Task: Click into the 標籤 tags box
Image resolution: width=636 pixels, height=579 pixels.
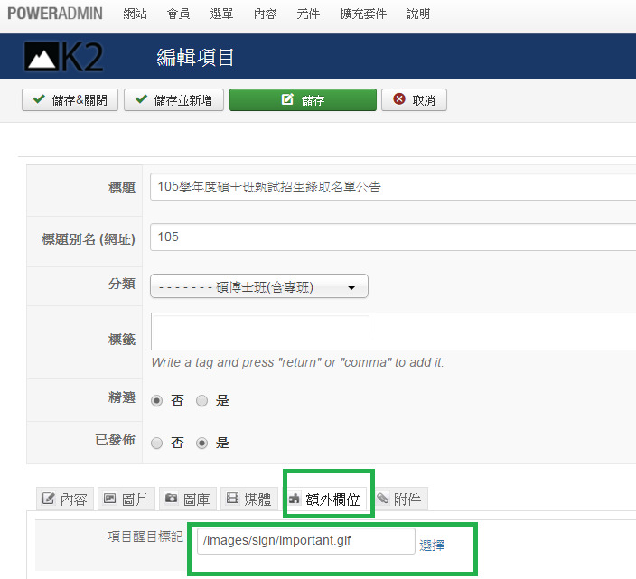Action: tap(394, 332)
